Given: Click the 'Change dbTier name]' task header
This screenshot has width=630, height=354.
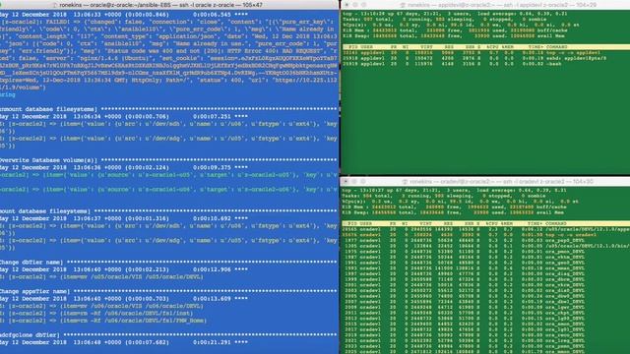Looking at the screenshot, I should click(31, 263).
